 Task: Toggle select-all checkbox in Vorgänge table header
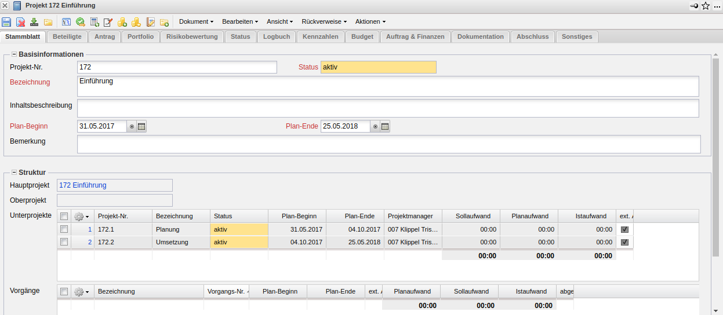pyautogui.click(x=64, y=291)
